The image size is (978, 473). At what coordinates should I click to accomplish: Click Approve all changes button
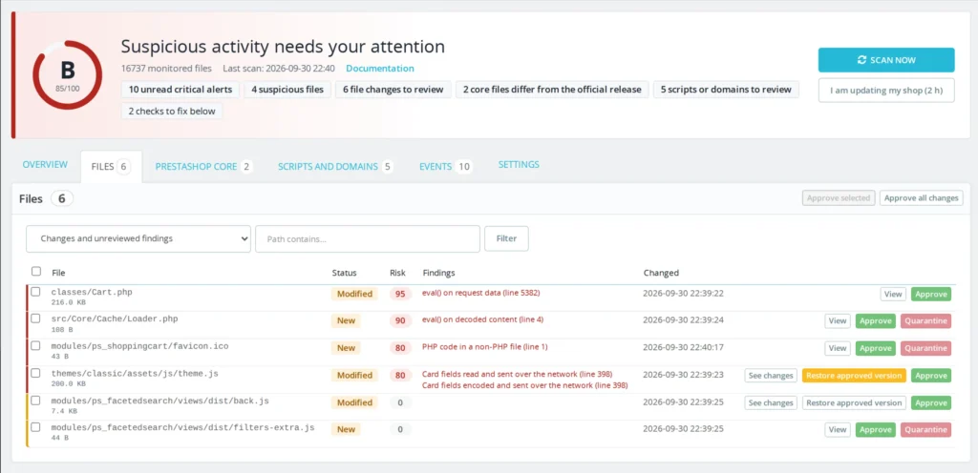(922, 198)
